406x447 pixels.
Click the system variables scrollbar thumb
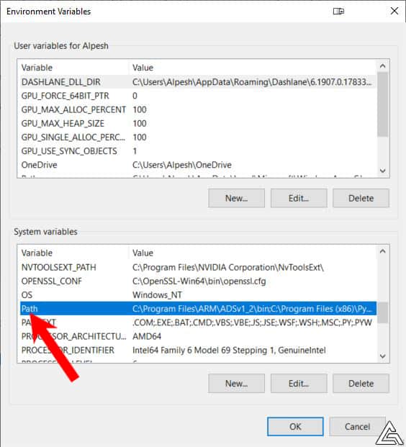[x=383, y=312]
